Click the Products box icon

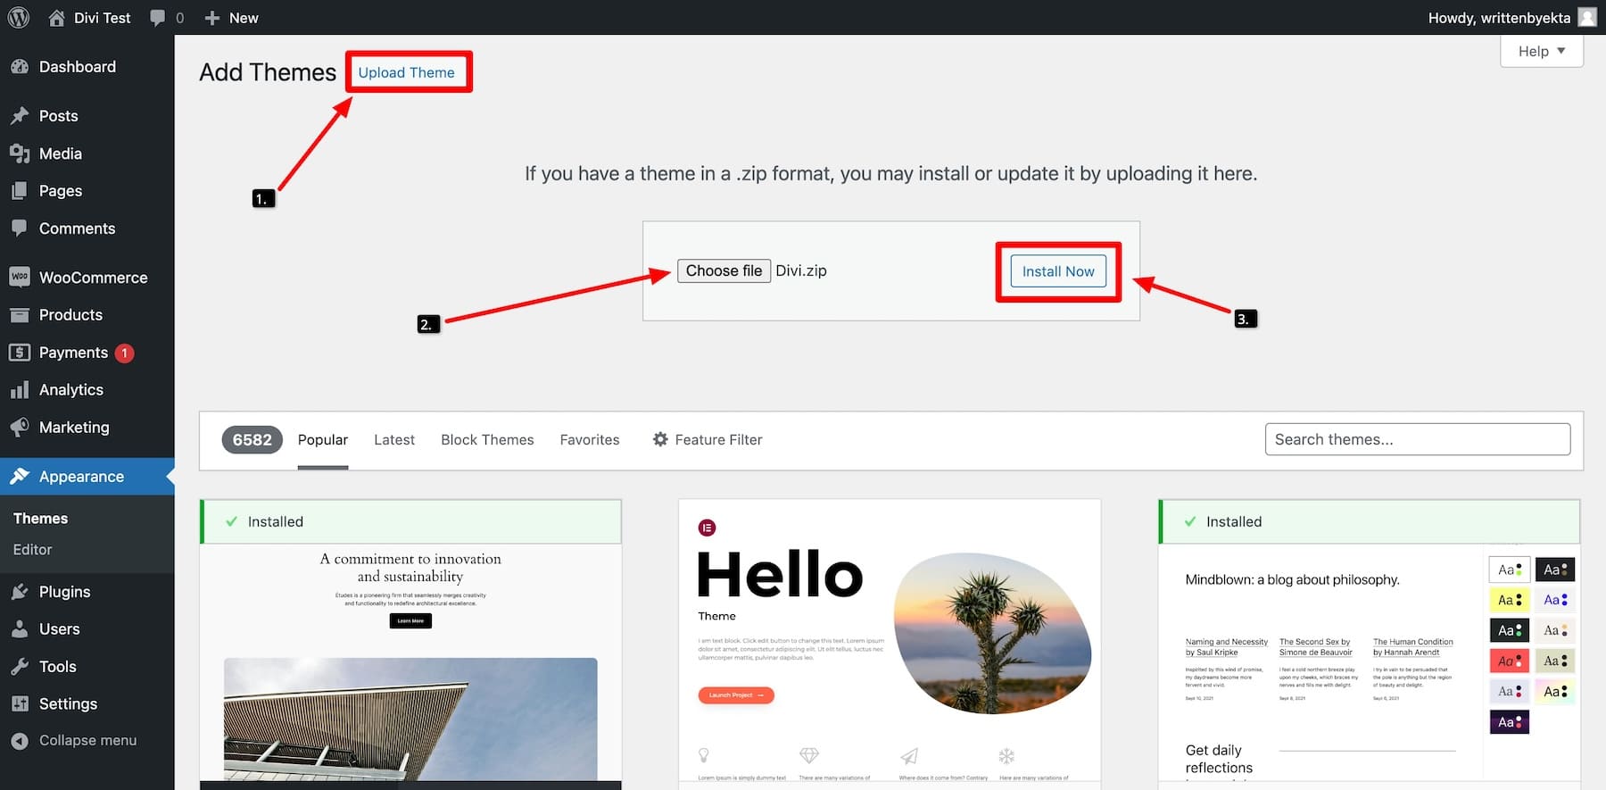pyautogui.click(x=20, y=314)
